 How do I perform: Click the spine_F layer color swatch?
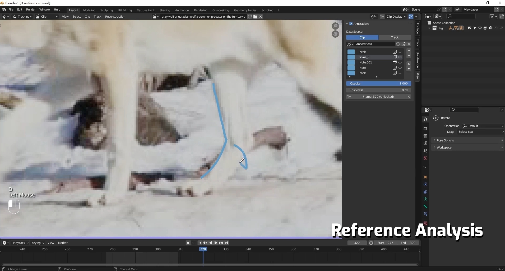click(x=351, y=57)
